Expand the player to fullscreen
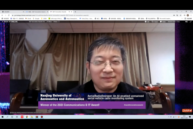The image size is (193, 129). (x=191, y=22)
